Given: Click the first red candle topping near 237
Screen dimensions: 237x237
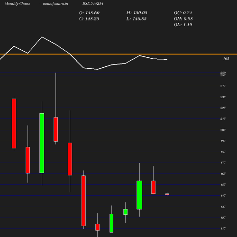Looking at the screenshot, I should [14, 124].
